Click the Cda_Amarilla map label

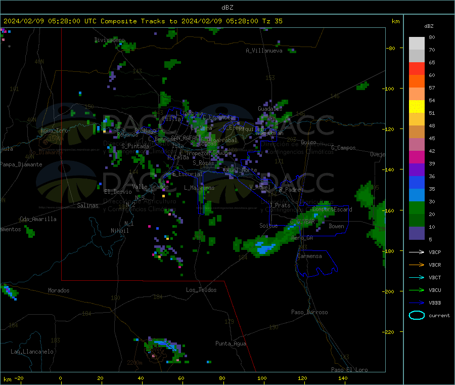38,219
